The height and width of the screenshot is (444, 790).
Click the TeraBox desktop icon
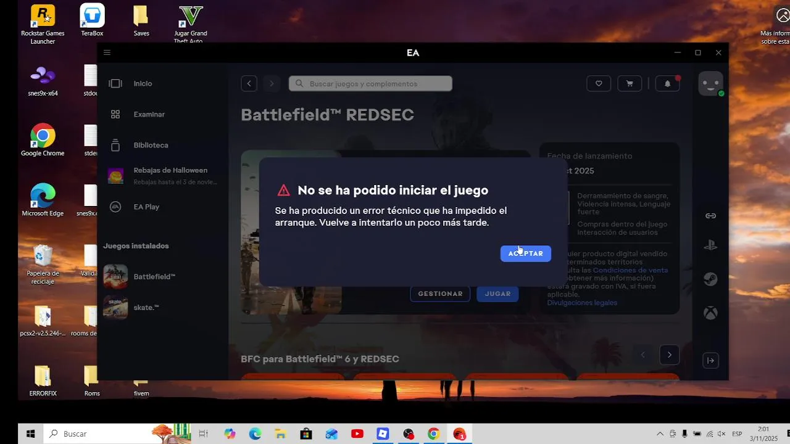(x=92, y=20)
